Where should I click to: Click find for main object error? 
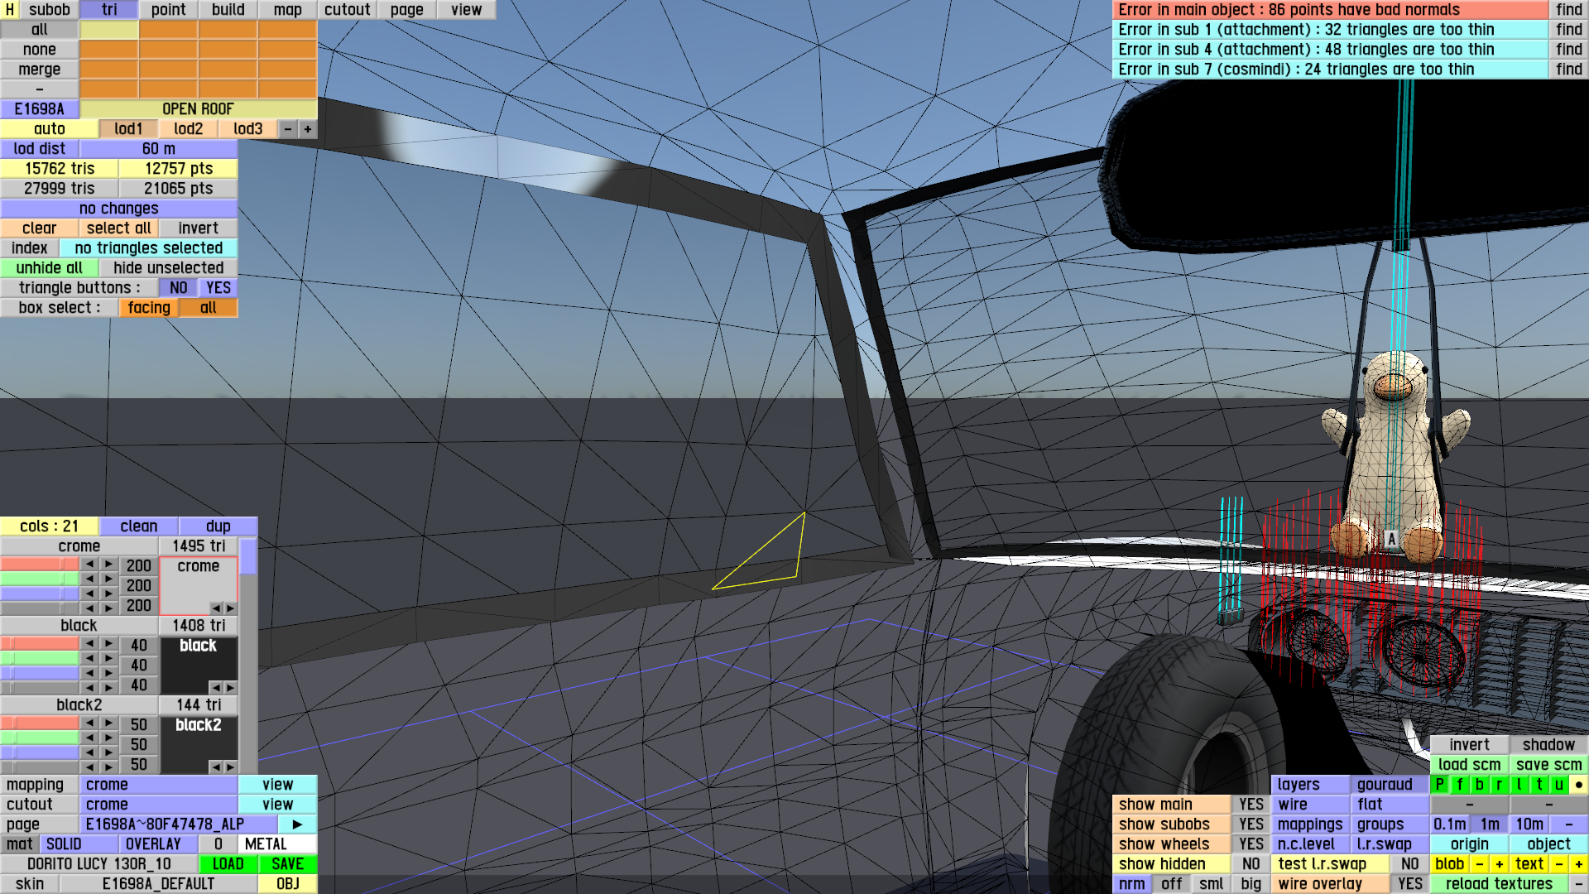point(1568,10)
